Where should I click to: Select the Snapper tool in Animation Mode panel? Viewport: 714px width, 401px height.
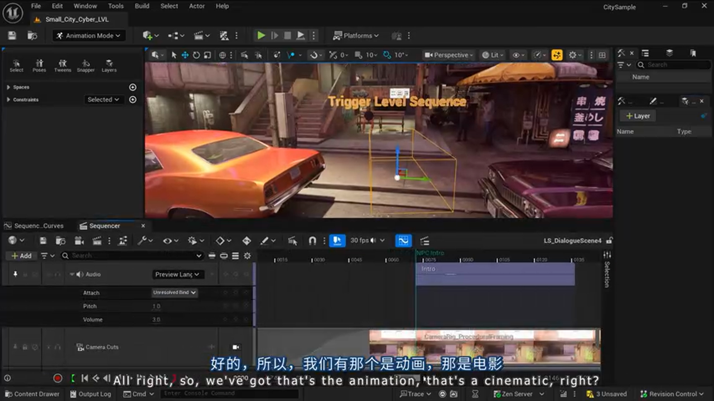coord(86,65)
